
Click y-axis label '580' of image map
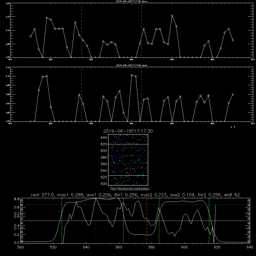(x=104, y=157)
